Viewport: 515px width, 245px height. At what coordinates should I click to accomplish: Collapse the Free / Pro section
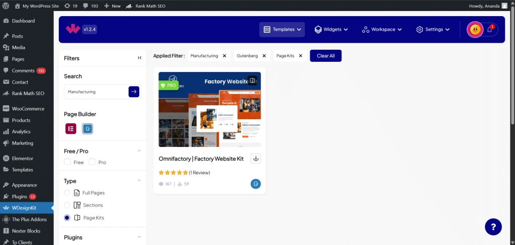[x=139, y=151]
